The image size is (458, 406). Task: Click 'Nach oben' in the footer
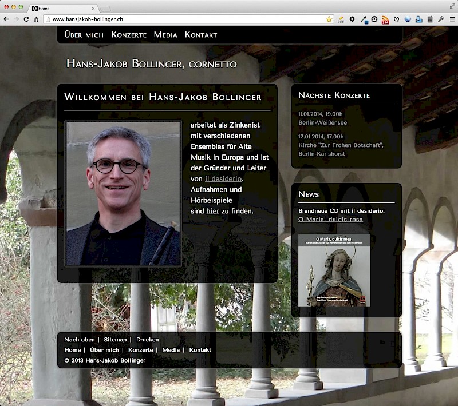coord(80,340)
